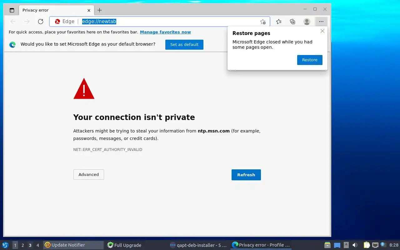This screenshot has width=400, height=250.
Task: Minimize the Edge window
Action: coord(305,9)
